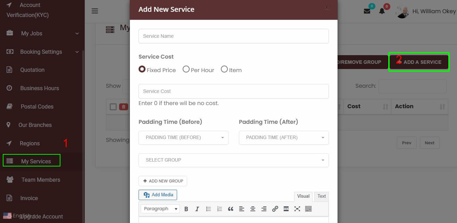The width and height of the screenshot is (457, 223).
Task: Click the Add A Service button
Action: point(419,62)
